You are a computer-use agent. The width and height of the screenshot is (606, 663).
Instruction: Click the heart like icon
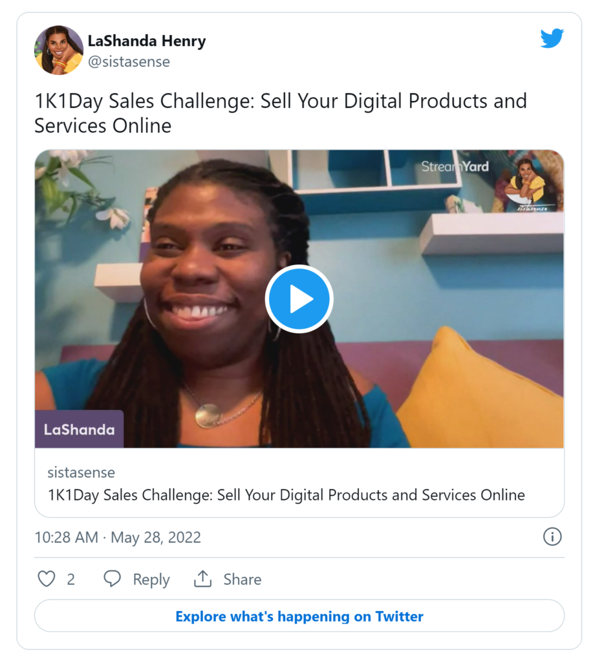47,579
